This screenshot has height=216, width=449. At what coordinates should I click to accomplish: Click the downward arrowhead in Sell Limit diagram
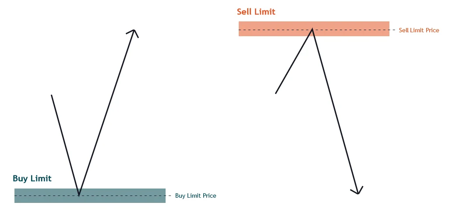(x=357, y=191)
